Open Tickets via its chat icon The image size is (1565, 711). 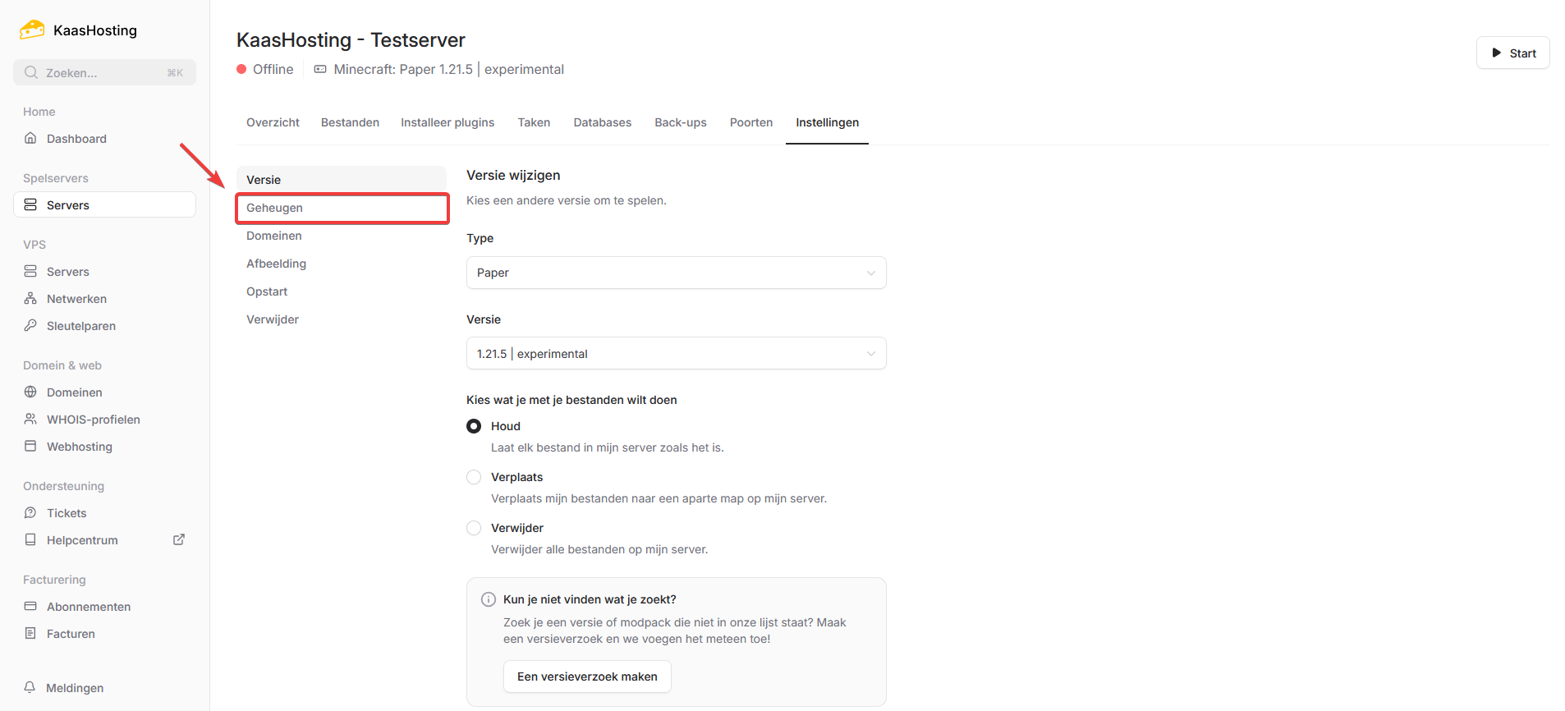point(30,513)
